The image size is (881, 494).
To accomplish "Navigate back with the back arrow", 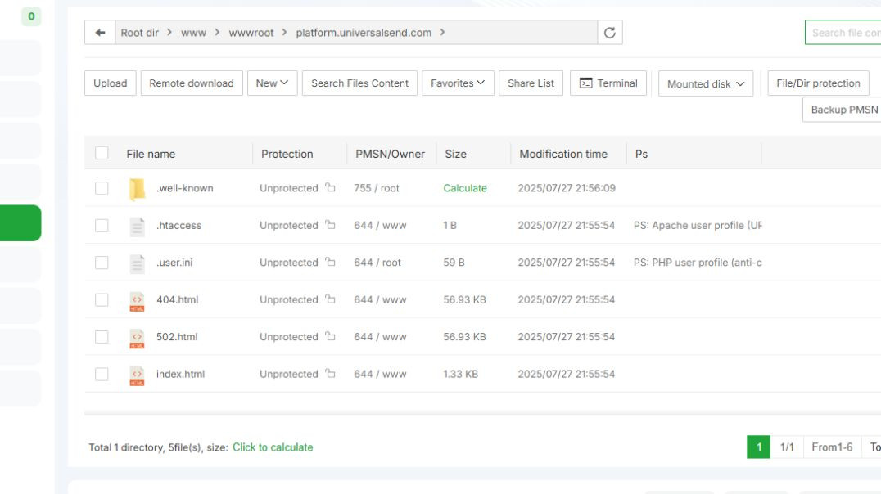I will [101, 33].
